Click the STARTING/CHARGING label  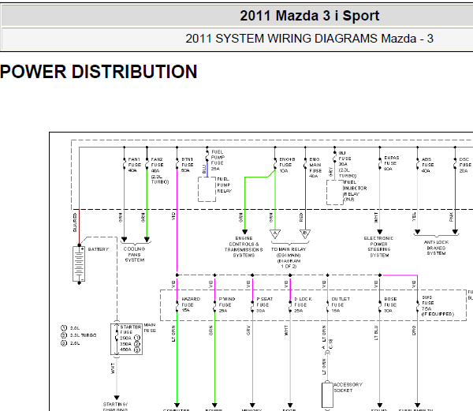pyautogui.click(x=115, y=406)
